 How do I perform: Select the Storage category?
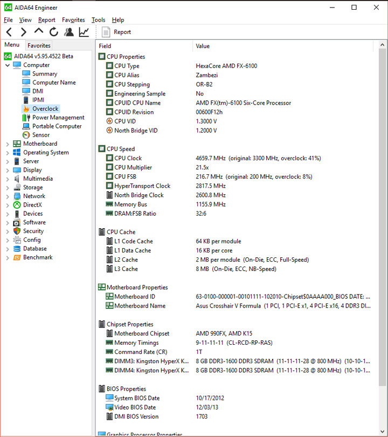(33, 187)
